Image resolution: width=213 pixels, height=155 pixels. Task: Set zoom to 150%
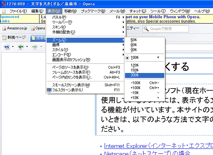(144, 70)
